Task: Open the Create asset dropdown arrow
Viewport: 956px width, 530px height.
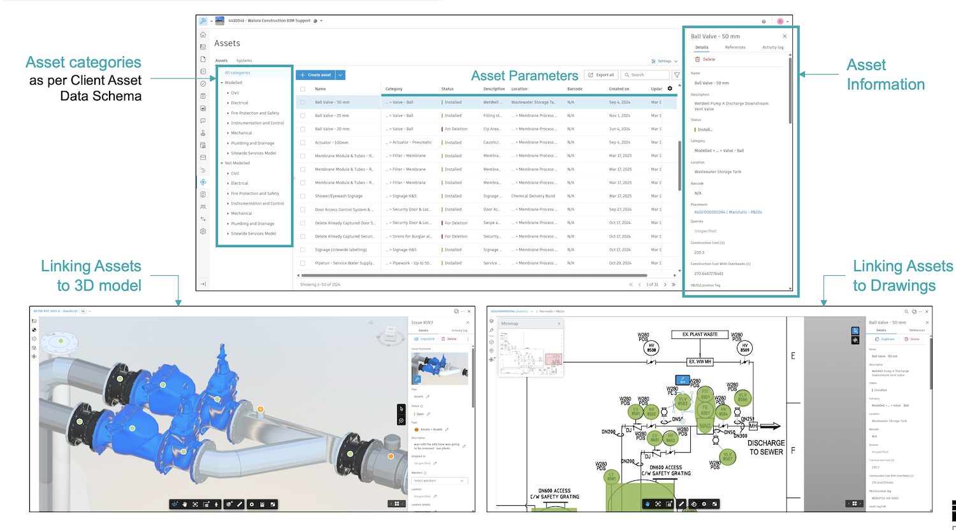Action: point(340,75)
